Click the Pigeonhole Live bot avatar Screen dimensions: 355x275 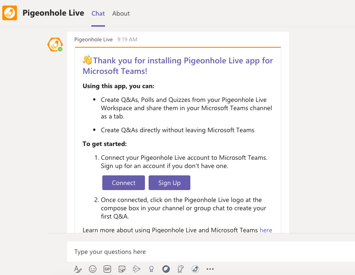[55, 45]
